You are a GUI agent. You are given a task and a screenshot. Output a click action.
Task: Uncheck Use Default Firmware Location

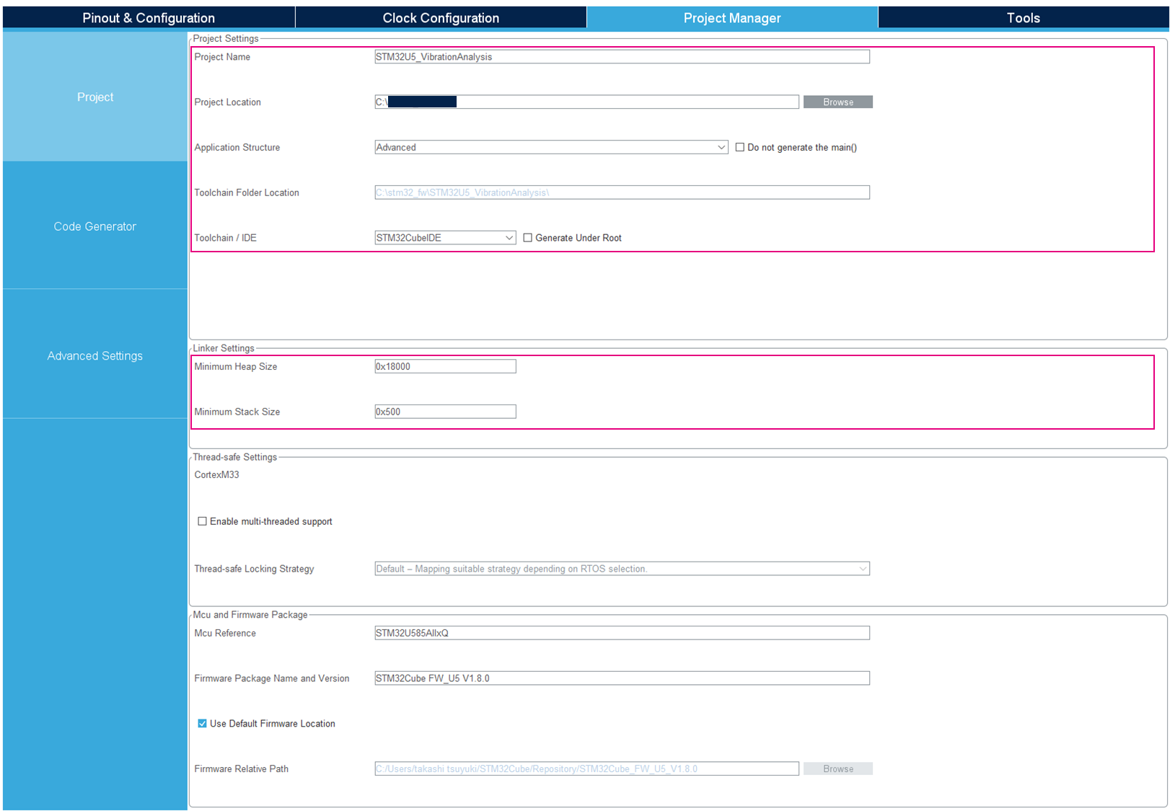coord(203,724)
